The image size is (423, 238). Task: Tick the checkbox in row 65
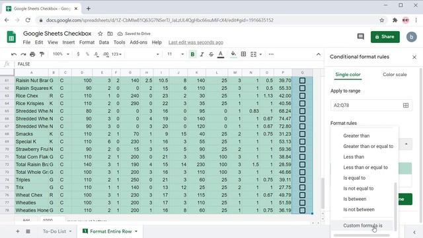(x=302, y=111)
